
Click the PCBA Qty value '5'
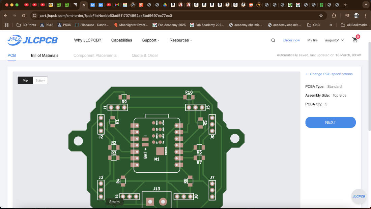coord(326,104)
